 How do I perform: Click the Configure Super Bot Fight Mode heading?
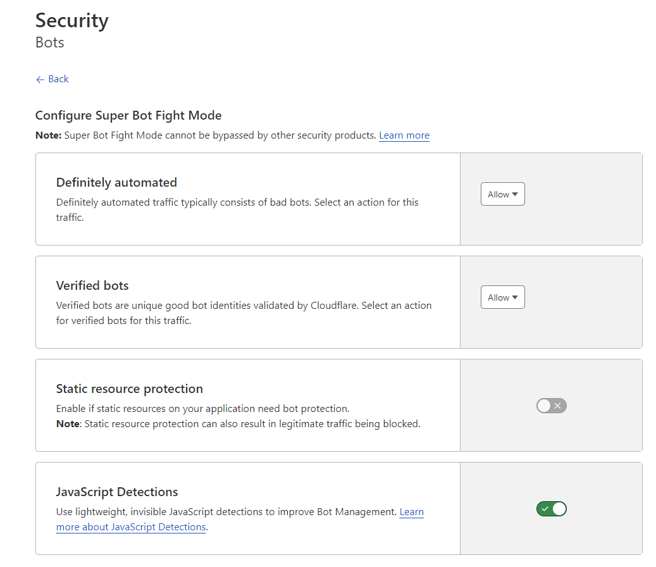pos(128,115)
